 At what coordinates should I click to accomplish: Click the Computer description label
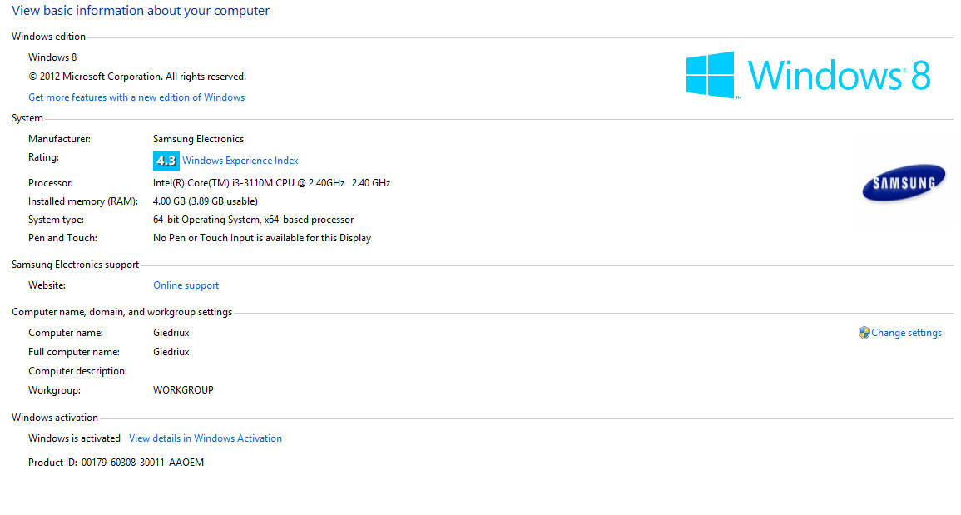pyautogui.click(x=78, y=371)
